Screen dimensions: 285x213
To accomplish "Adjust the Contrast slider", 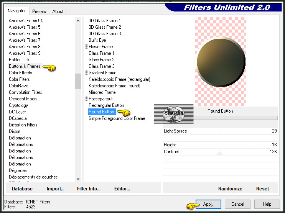I will click(x=220, y=152).
